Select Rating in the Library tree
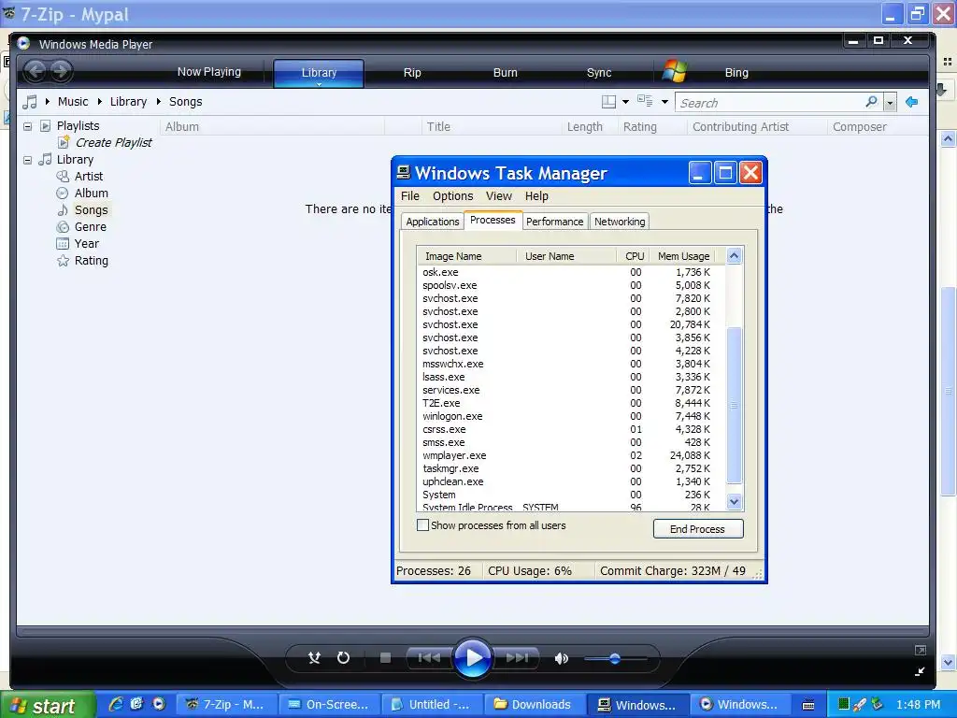The image size is (957, 718). click(x=92, y=261)
